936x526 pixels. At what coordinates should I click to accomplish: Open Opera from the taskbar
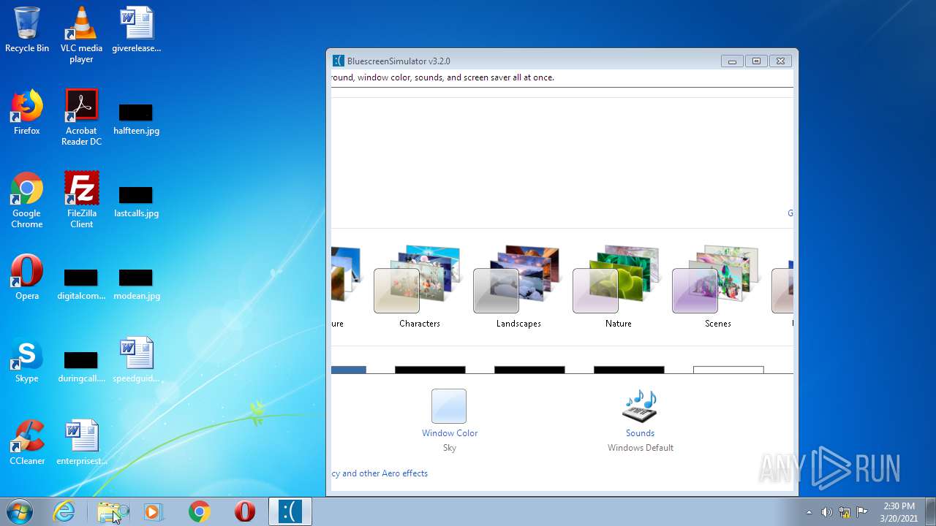[x=244, y=511]
